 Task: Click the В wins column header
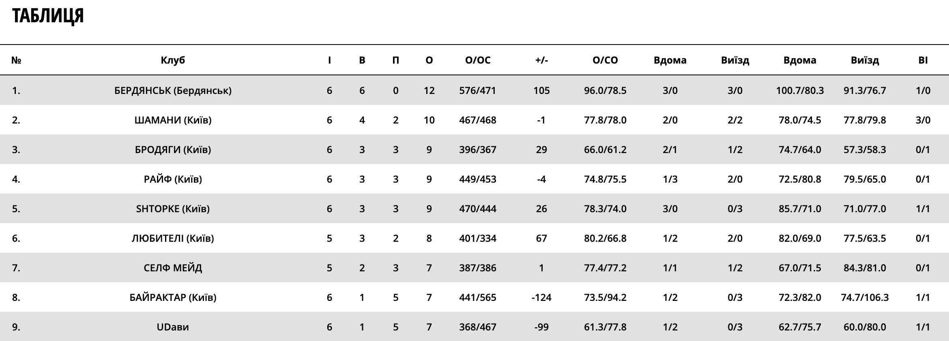pos(362,60)
